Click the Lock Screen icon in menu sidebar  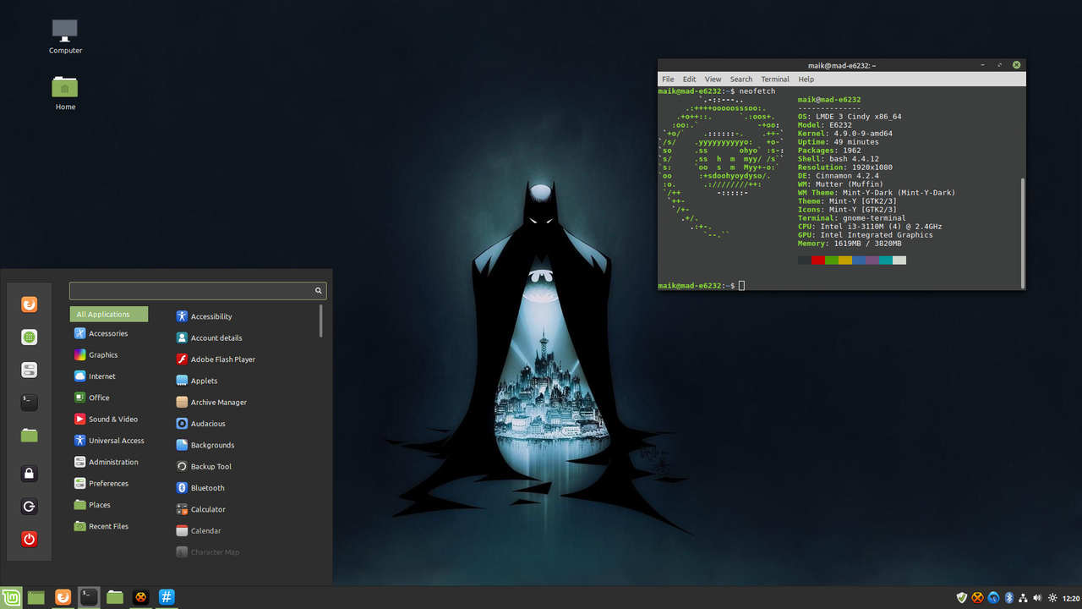pyautogui.click(x=30, y=474)
